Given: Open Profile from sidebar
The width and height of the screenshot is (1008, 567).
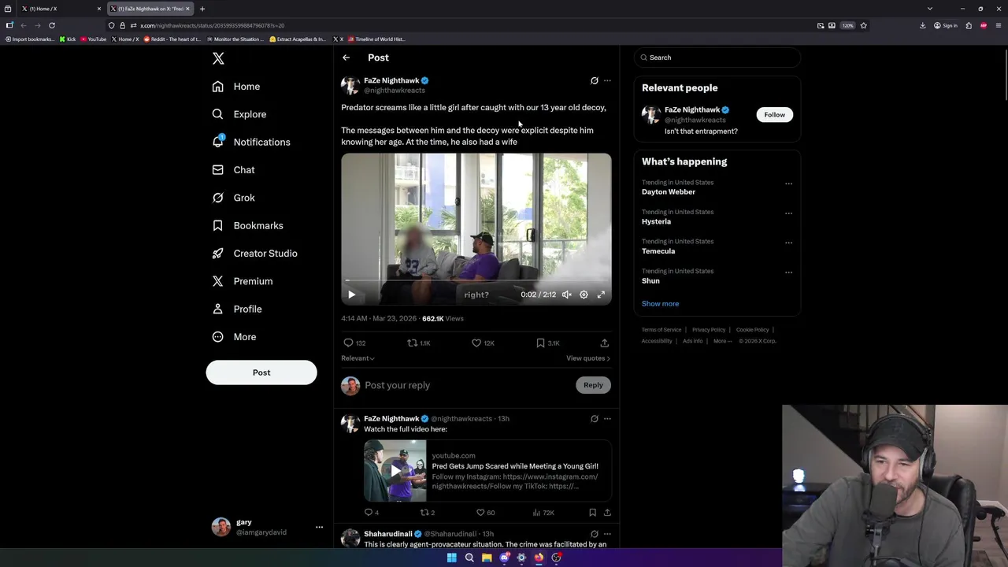Looking at the screenshot, I should tap(237, 309).
